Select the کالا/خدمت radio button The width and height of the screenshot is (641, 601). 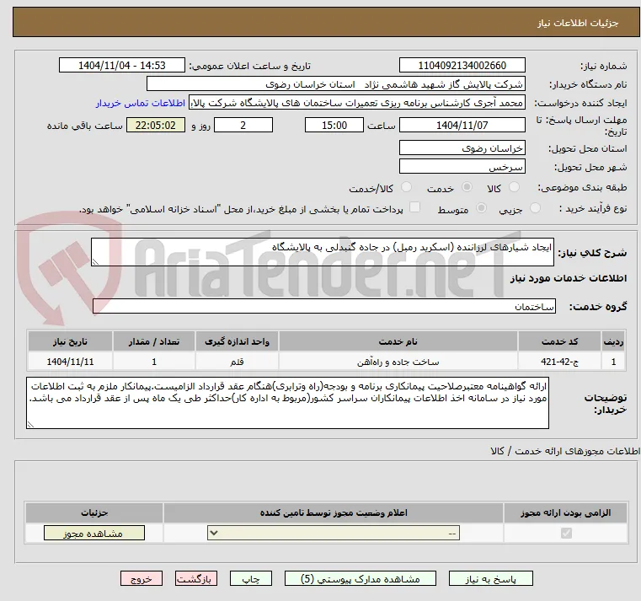406,187
